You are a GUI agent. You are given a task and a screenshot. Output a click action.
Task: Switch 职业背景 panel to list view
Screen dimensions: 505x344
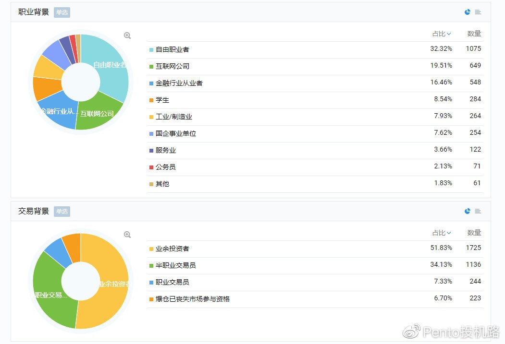pos(478,12)
